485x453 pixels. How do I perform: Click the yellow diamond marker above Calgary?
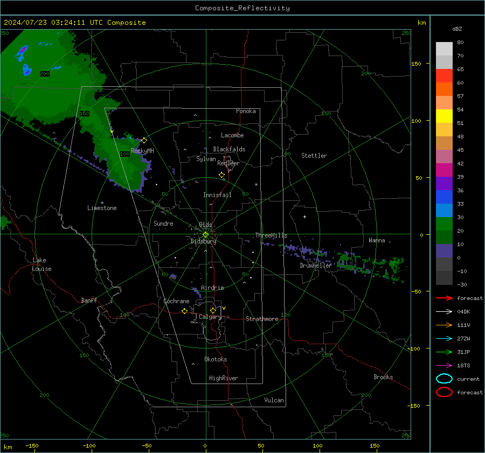(213, 310)
